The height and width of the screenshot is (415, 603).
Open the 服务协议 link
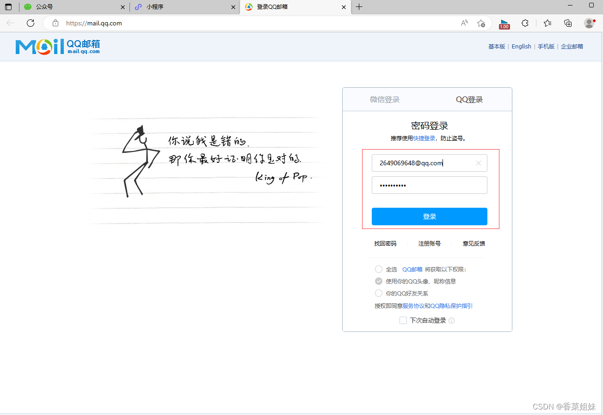coord(413,306)
